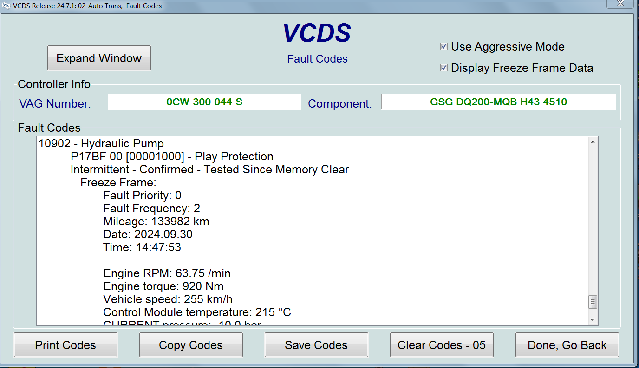The width and height of the screenshot is (639, 368).
Task: Click the VCDS title bar icon
Action: (x=6, y=6)
